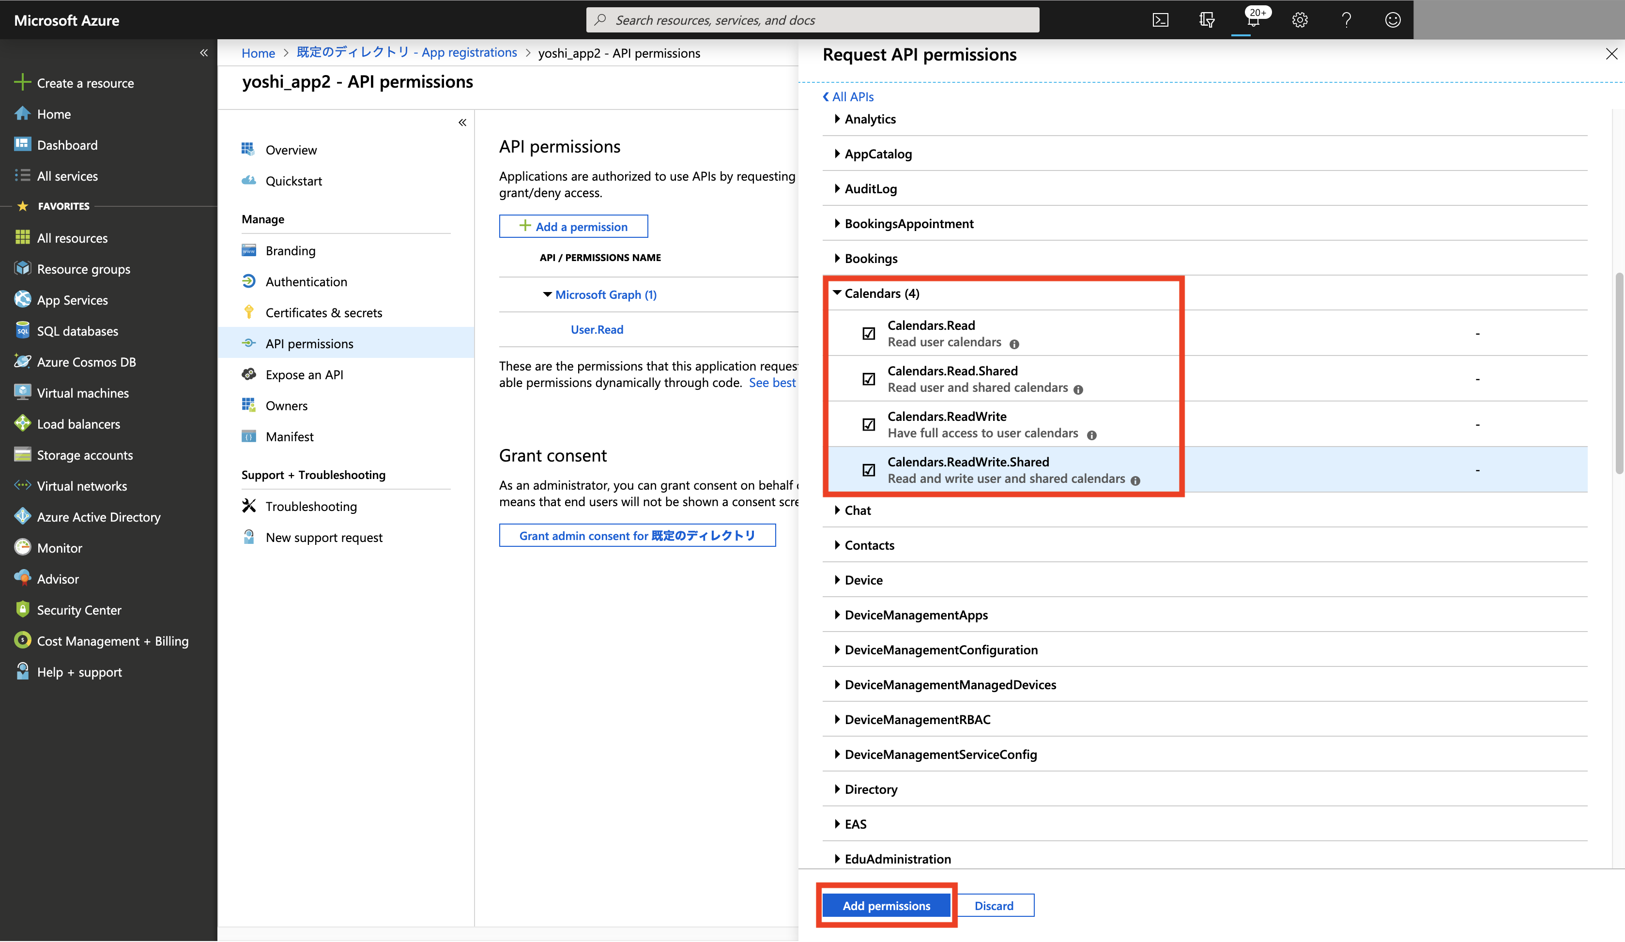1625x942 pixels.
Task: Click the Create a resource plus icon
Action: pyautogui.click(x=23, y=83)
